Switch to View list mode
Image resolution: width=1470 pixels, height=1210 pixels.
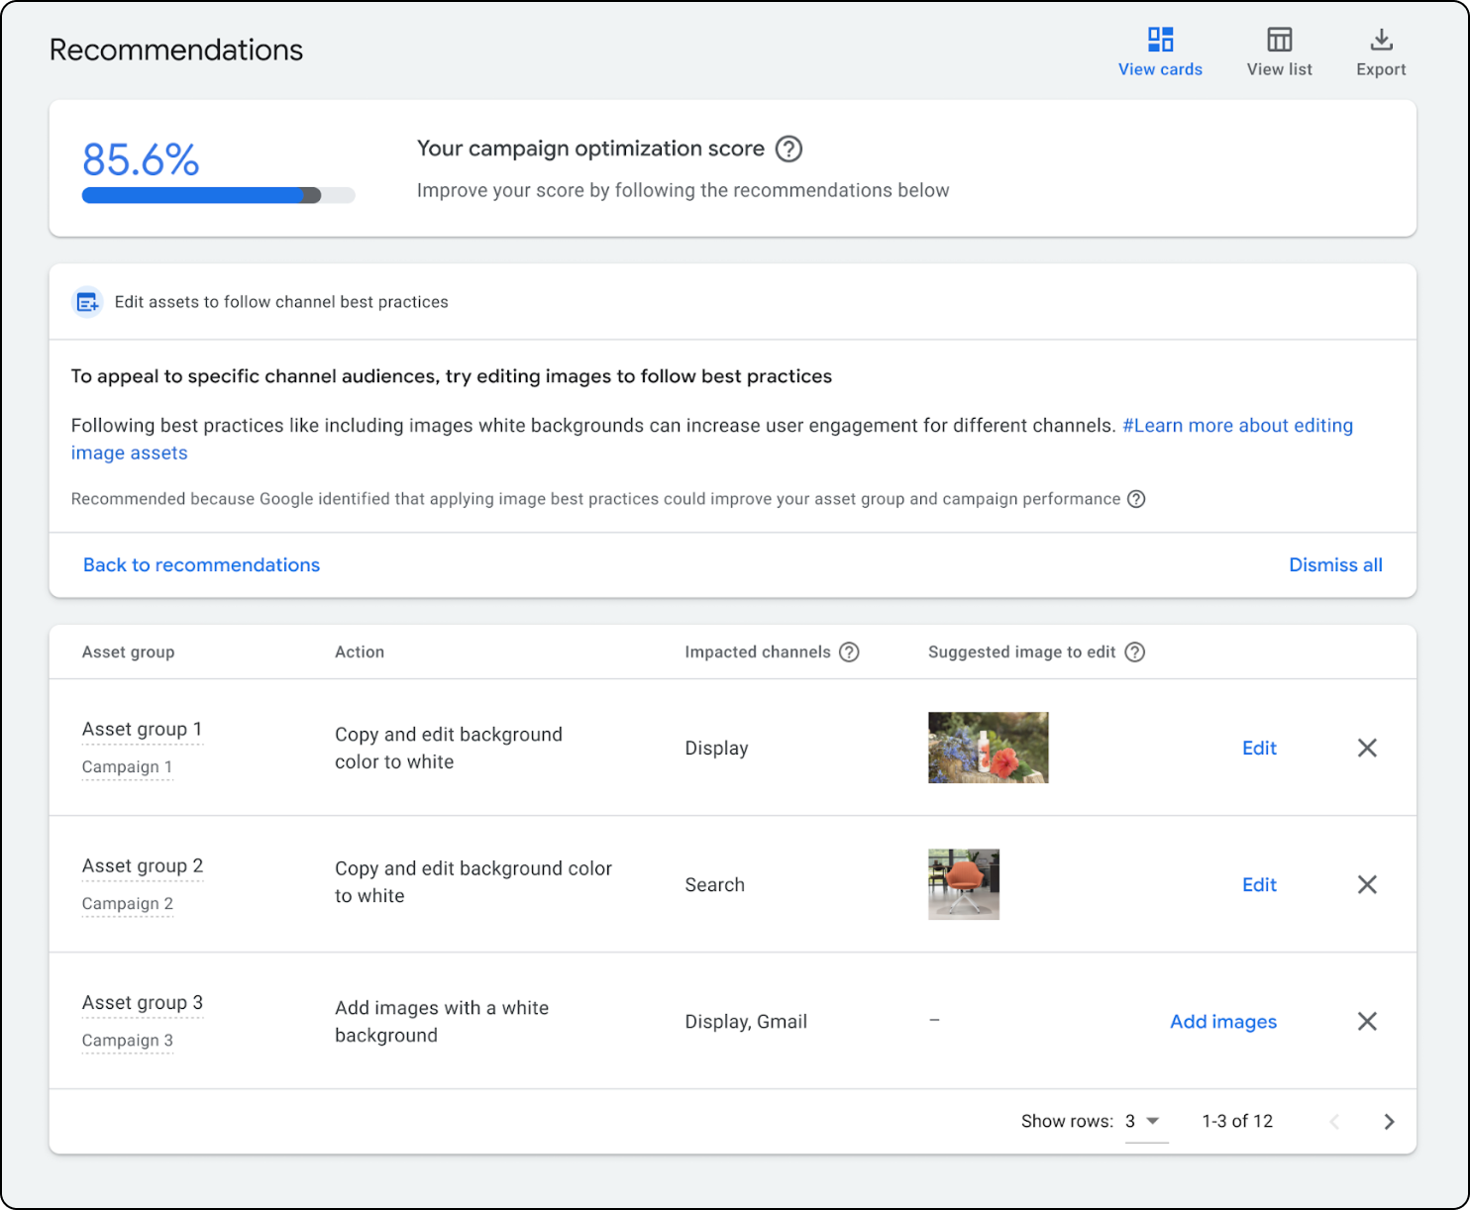point(1279,50)
